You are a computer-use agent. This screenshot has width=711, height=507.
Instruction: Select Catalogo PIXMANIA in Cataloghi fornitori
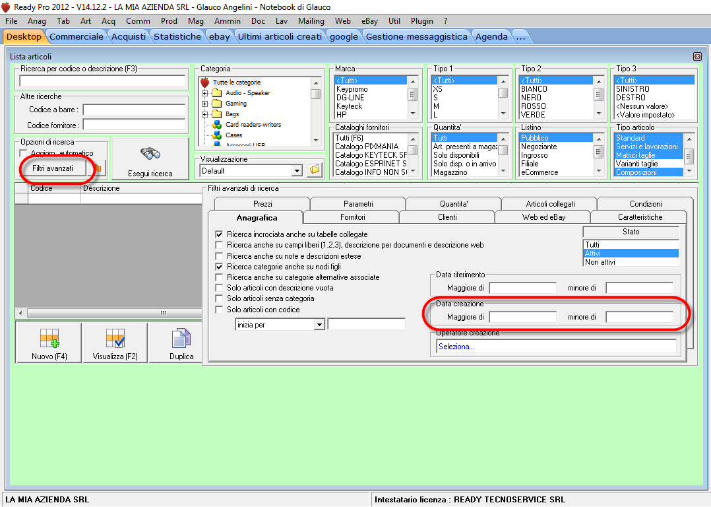(x=371, y=147)
